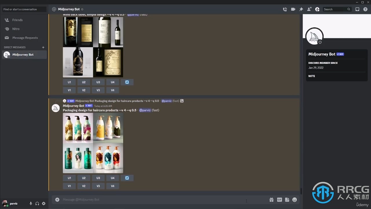Open pinned messages
371x209 pixels.
tap(301, 9)
